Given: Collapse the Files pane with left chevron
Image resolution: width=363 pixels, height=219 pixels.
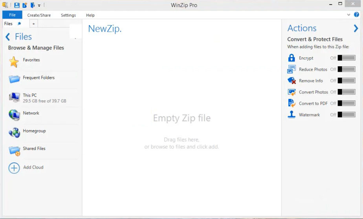Looking at the screenshot, I should coord(7,36).
